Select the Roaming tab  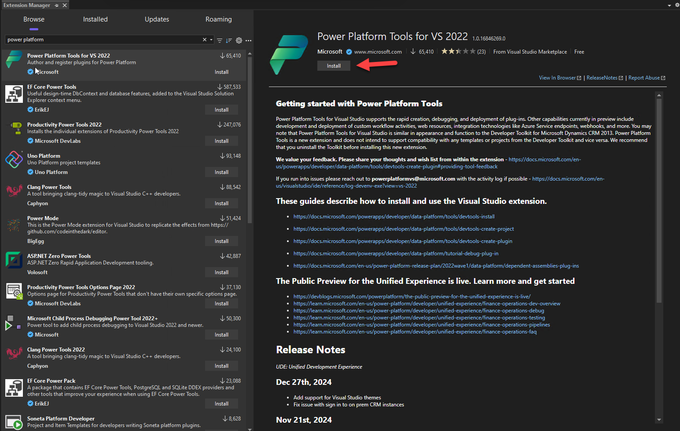[x=218, y=19]
